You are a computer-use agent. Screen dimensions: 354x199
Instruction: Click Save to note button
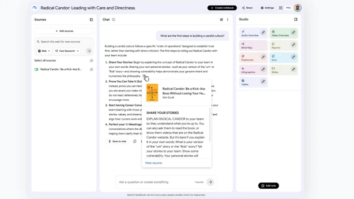pos(117,141)
